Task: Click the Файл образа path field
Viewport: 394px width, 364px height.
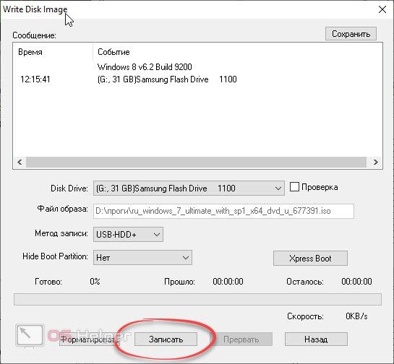Action: pos(223,211)
